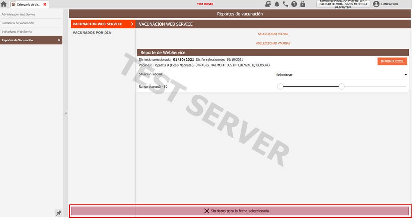Close the Calendario de Vacunación tab
The width and height of the screenshot is (414, 220).
point(45,4)
